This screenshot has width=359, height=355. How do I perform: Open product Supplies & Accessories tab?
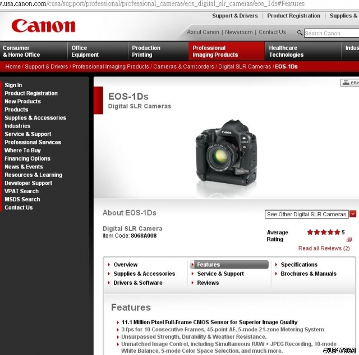pos(144,274)
